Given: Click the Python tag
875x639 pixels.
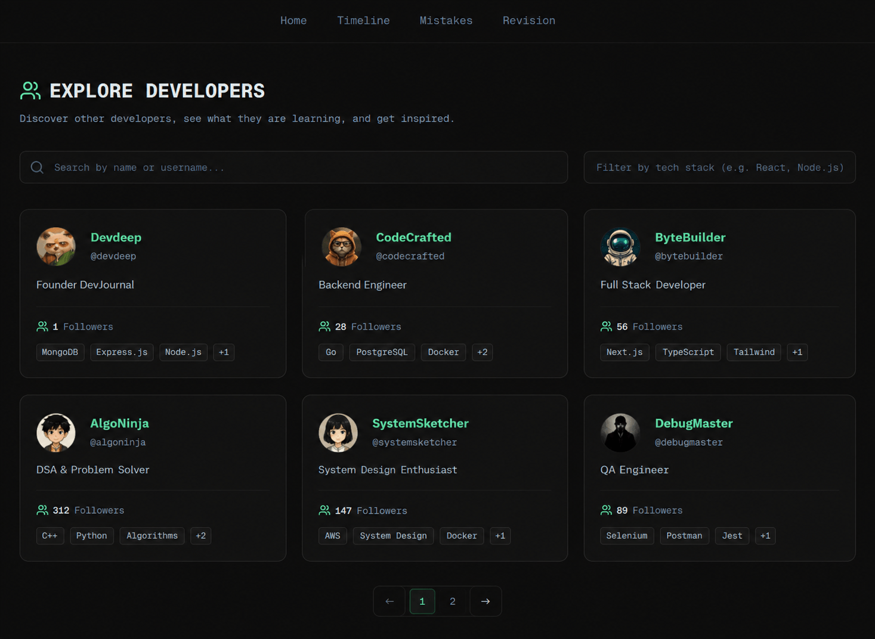Looking at the screenshot, I should click(92, 536).
